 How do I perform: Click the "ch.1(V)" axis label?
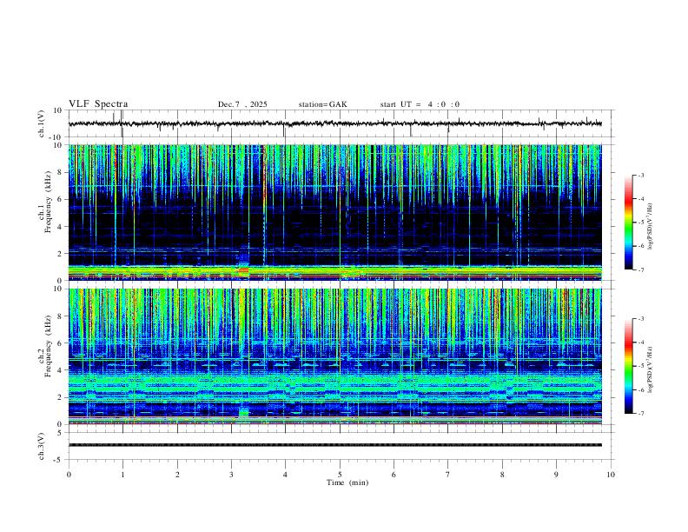tap(42, 123)
